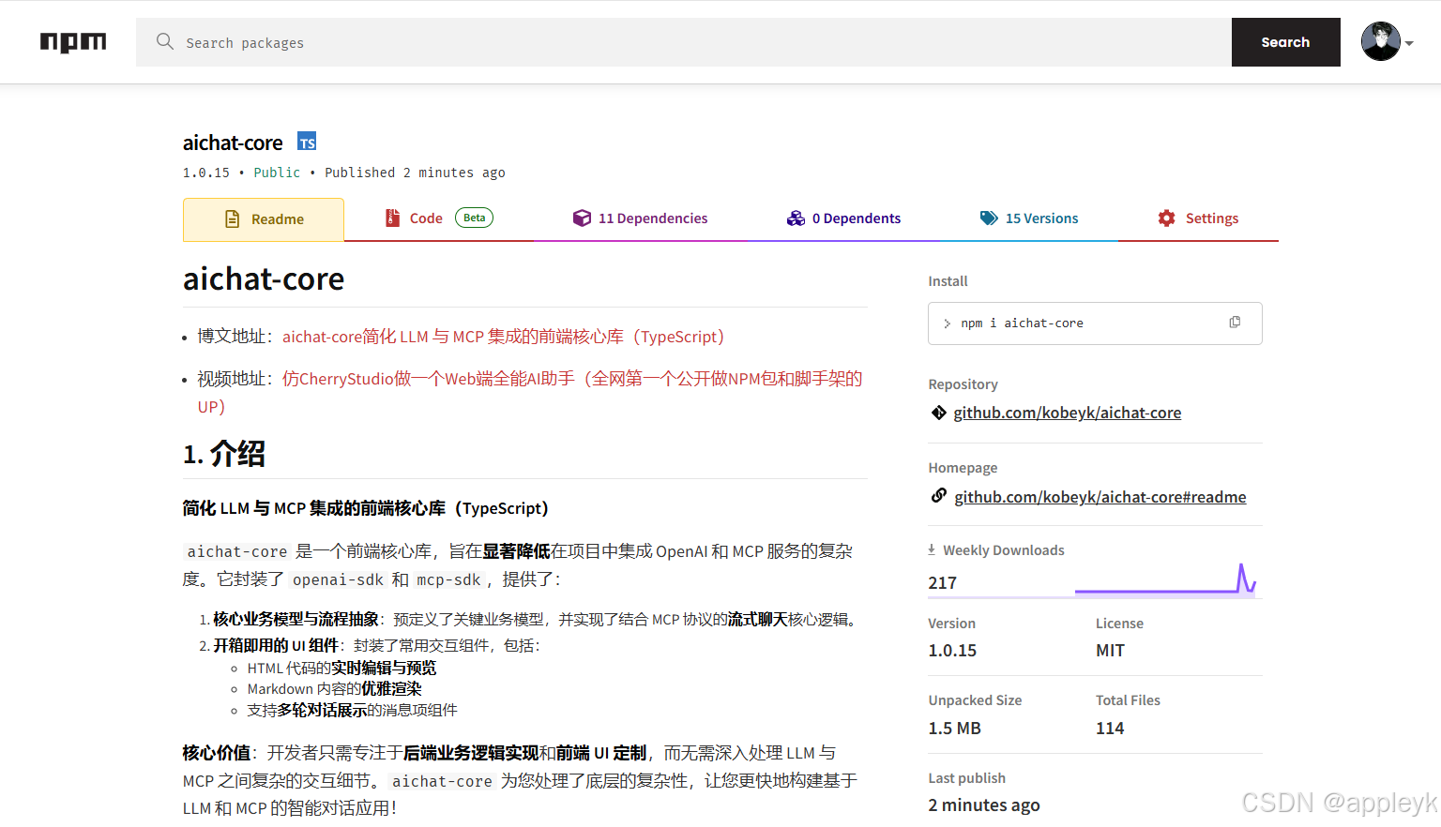
Task: Click the Install section label
Action: (x=948, y=281)
